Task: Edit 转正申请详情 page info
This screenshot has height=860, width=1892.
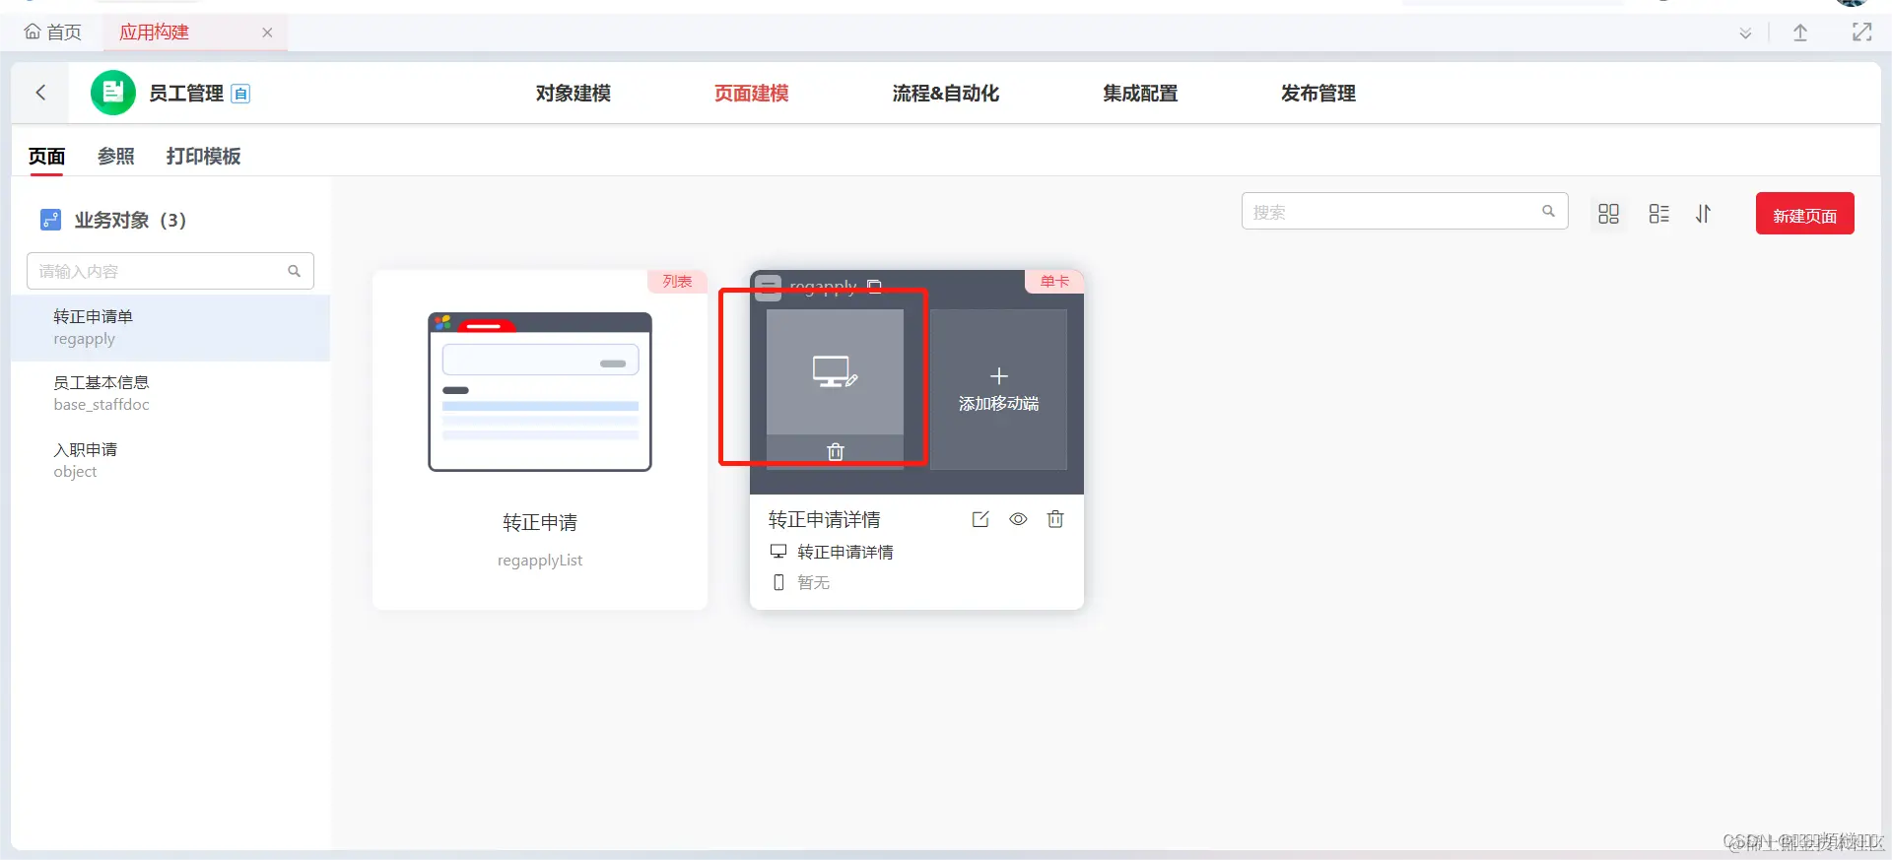Action: click(x=980, y=519)
